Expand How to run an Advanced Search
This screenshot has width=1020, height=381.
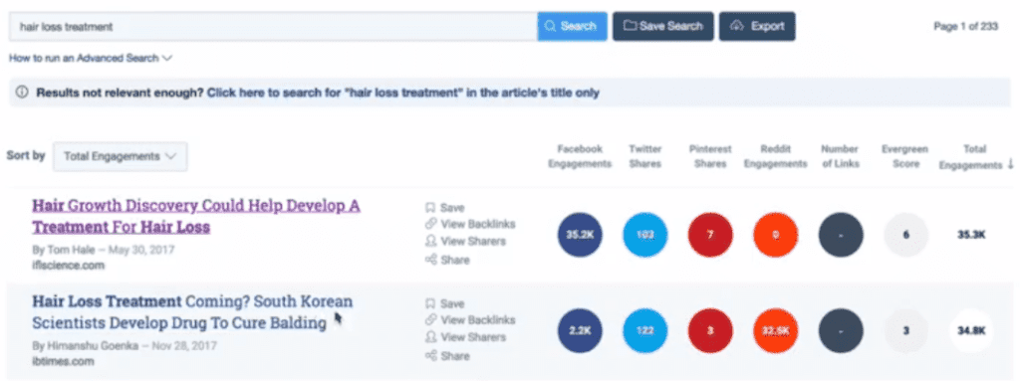click(x=91, y=59)
